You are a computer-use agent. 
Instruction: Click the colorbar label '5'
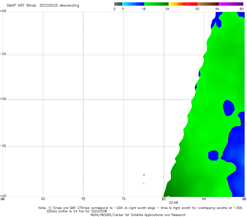point(123,9)
